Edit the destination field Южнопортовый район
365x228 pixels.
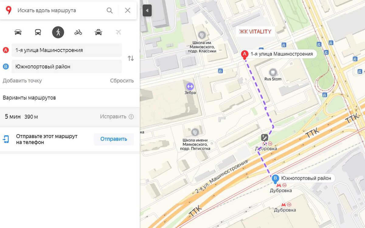point(67,66)
